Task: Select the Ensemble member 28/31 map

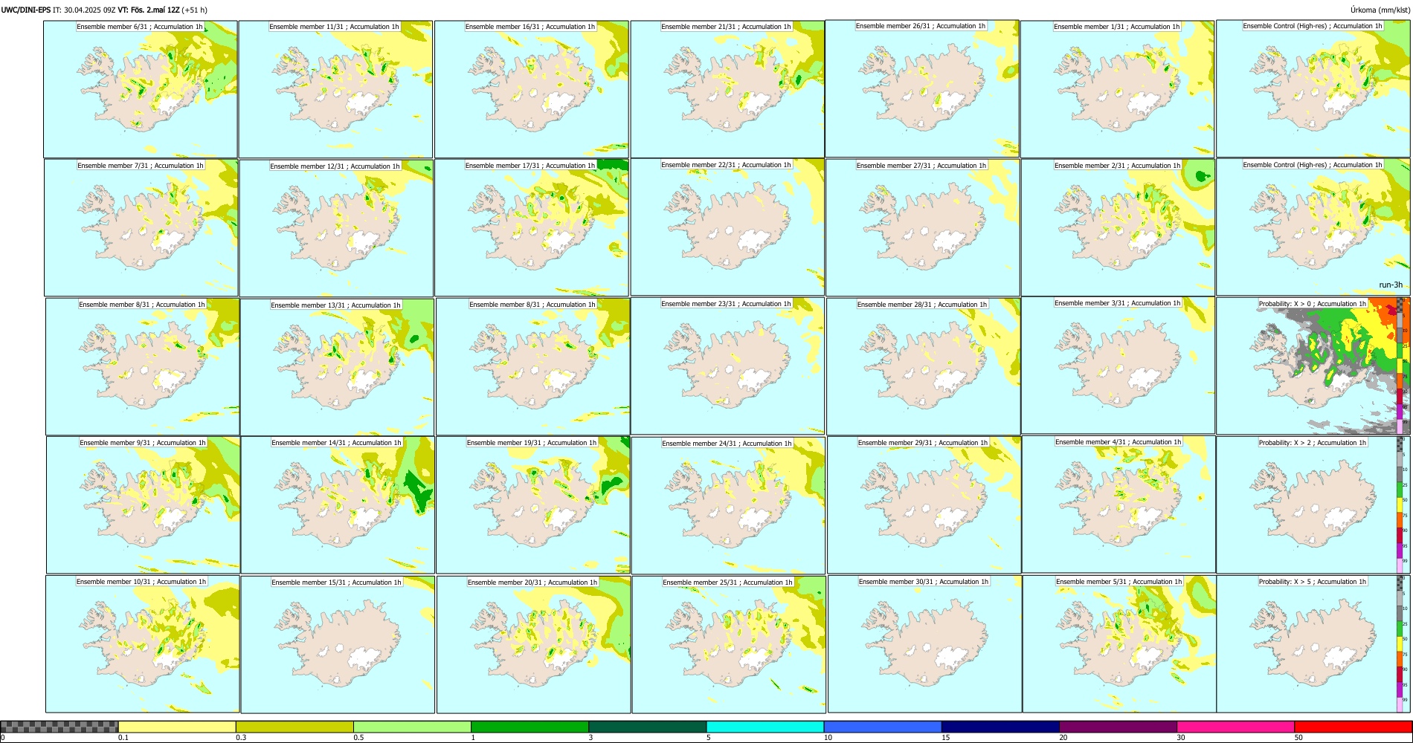Action: [x=924, y=367]
